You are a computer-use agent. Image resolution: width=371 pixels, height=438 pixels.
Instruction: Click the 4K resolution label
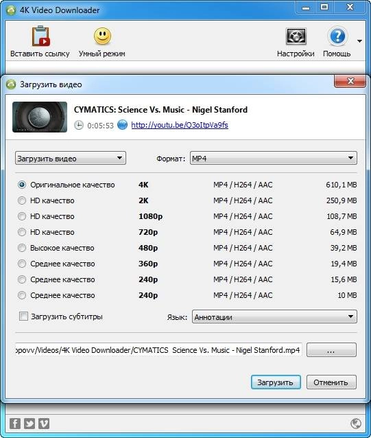point(143,185)
